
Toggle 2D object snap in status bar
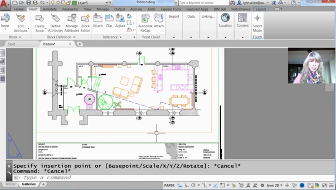point(223,185)
